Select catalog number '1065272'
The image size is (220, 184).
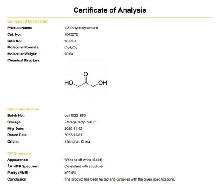pos(71,34)
